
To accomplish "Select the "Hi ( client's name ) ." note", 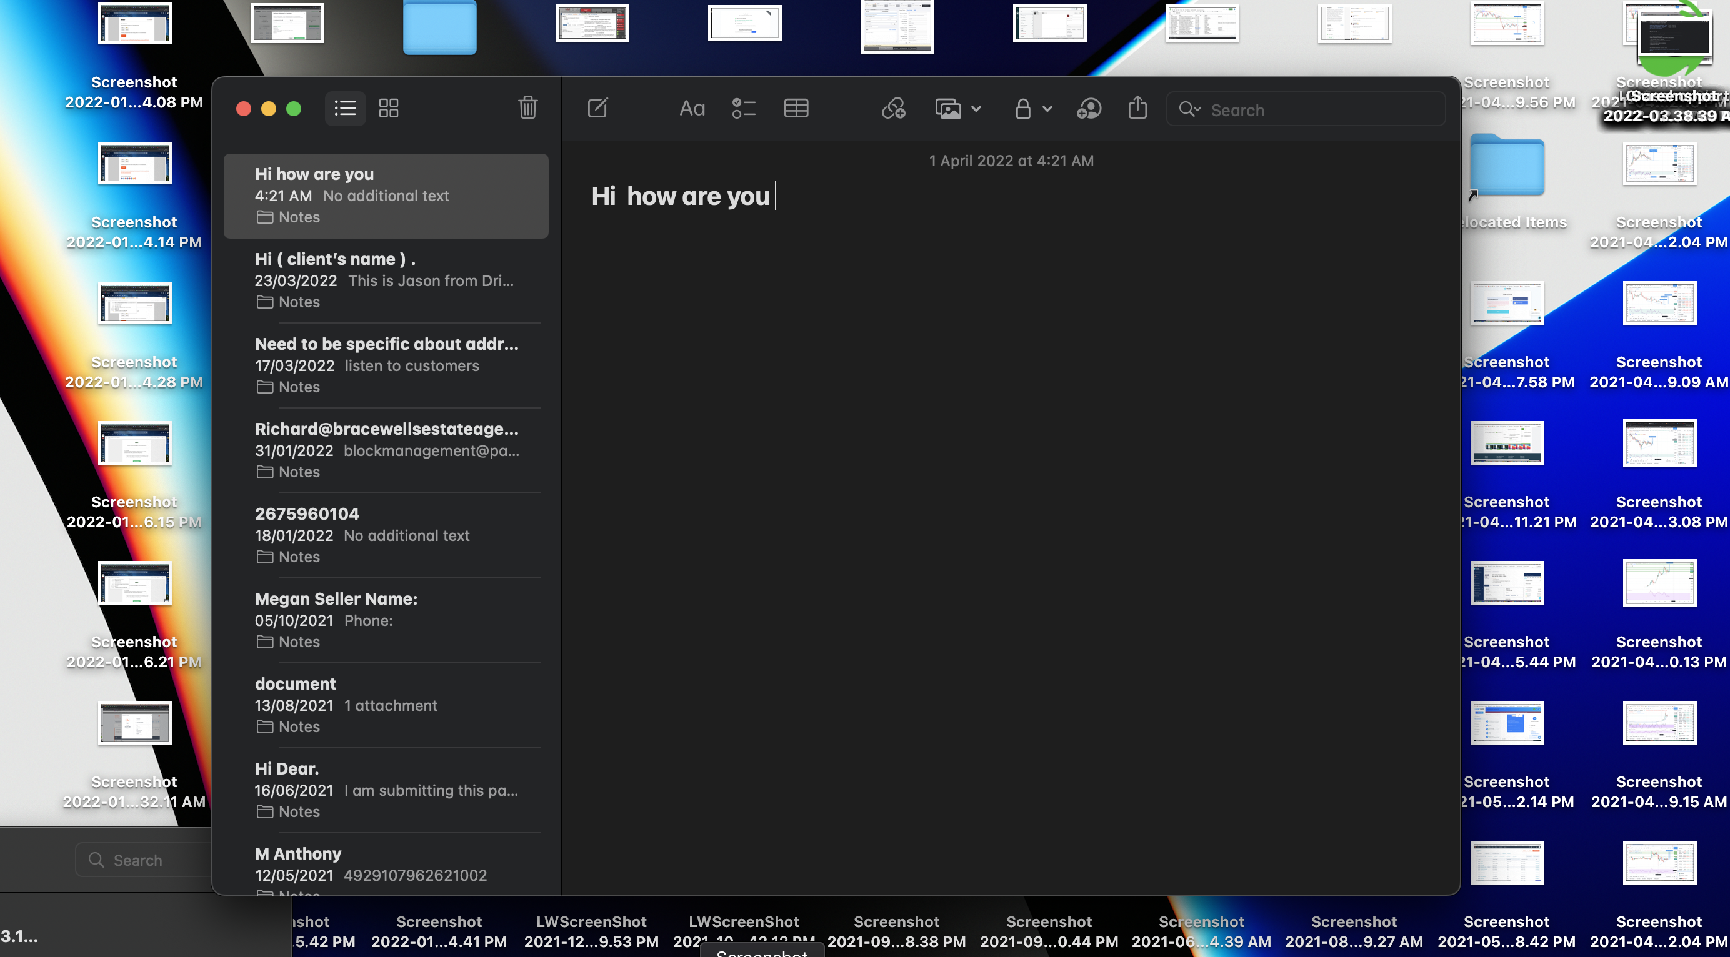I will (x=386, y=280).
